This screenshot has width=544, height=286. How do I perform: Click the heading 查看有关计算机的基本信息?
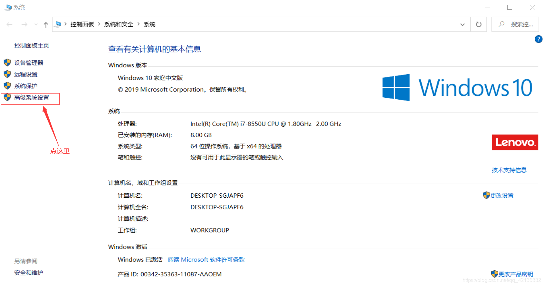pos(155,49)
